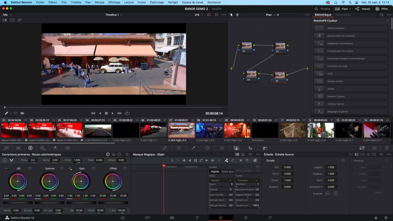The image size is (393, 221).
Task: Open the Timeline 1 selector dropdown
Action: click(114, 15)
